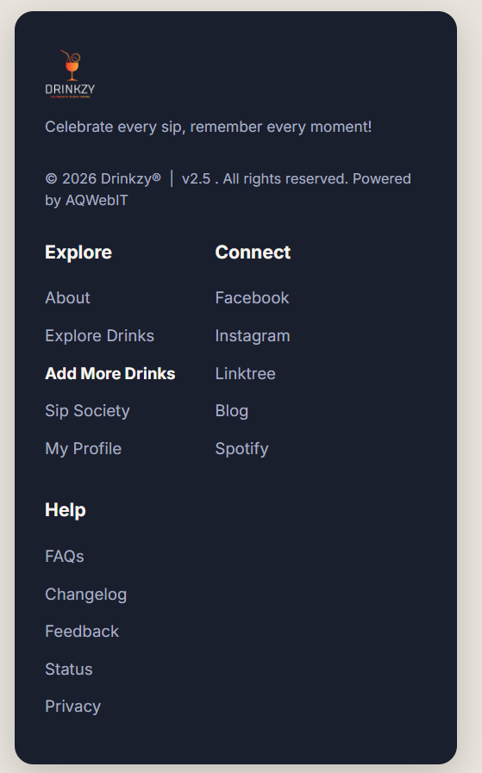This screenshot has height=773, width=482.
Task: Open FAQs under Help
Action: tap(65, 556)
